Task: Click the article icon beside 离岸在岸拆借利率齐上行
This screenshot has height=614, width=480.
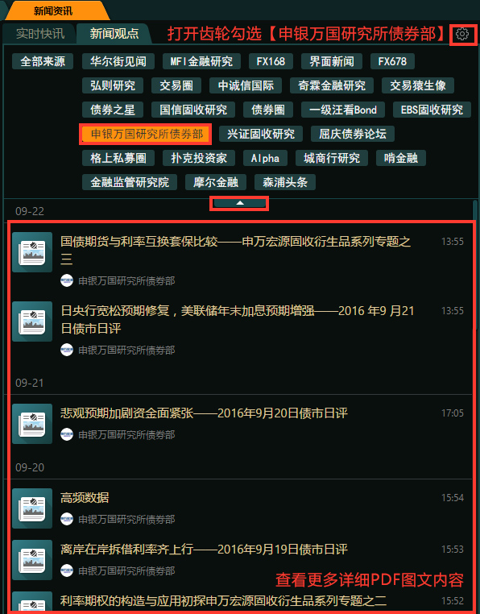Action: pos(32,560)
